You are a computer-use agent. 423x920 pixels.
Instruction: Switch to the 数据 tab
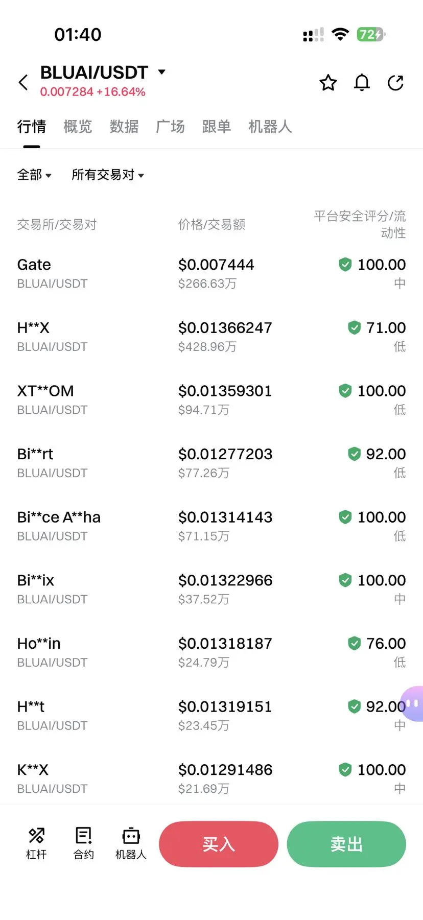coord(124,126)
